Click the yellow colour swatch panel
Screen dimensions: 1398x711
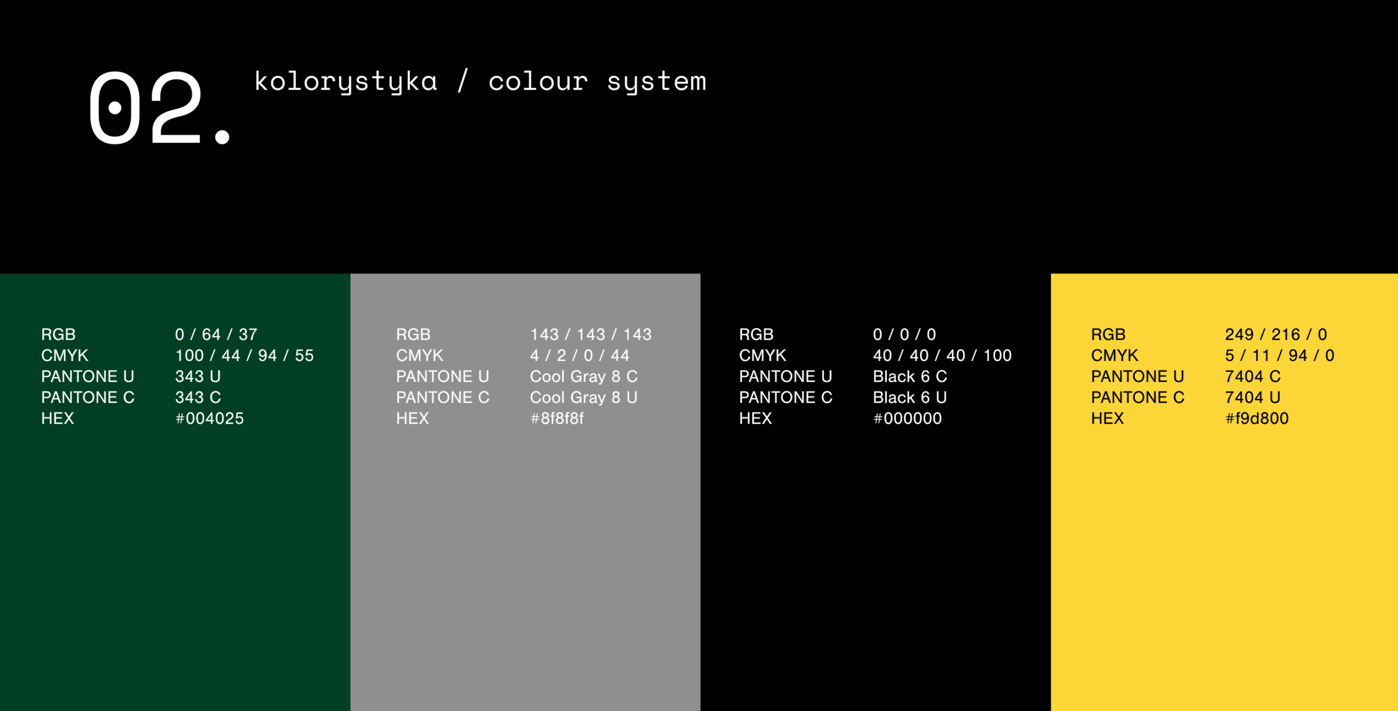pyautogui.click(x=1224, y=550)
